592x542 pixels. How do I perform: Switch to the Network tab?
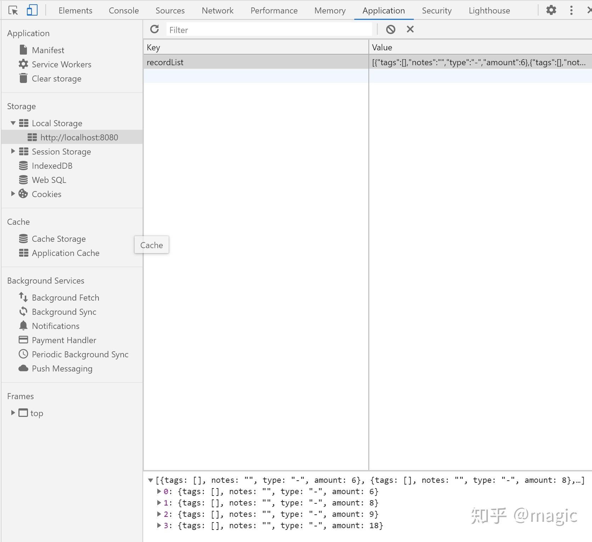coord(218,11)
